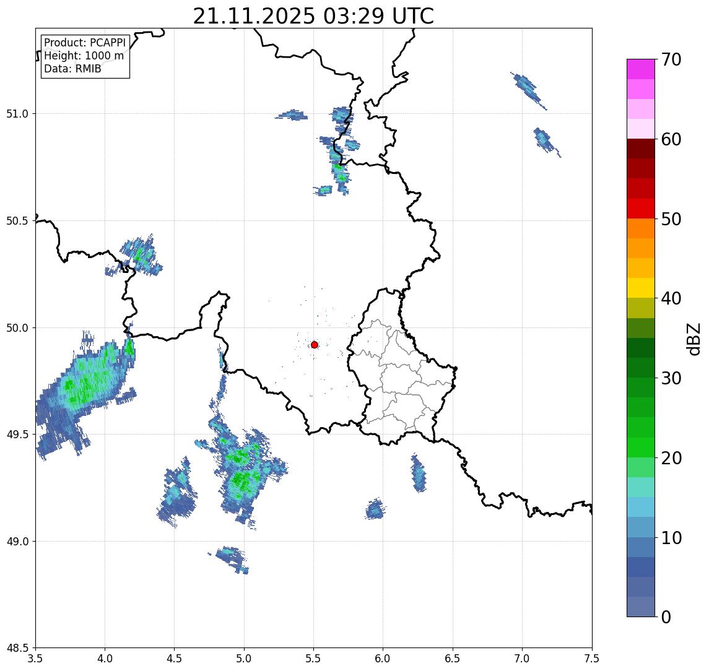
Task: Click the longitude axis label 5.5
Action: tap(313, 659)
